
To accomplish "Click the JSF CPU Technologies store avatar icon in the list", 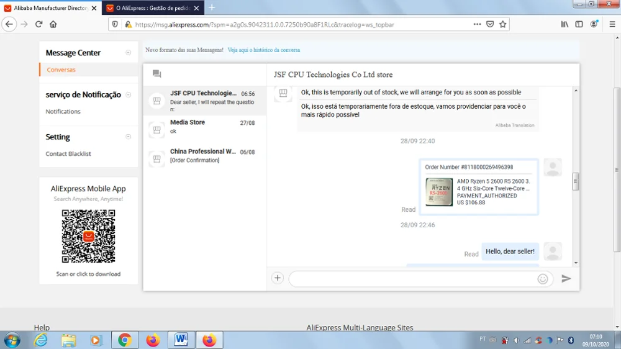I will coord(157,101).
